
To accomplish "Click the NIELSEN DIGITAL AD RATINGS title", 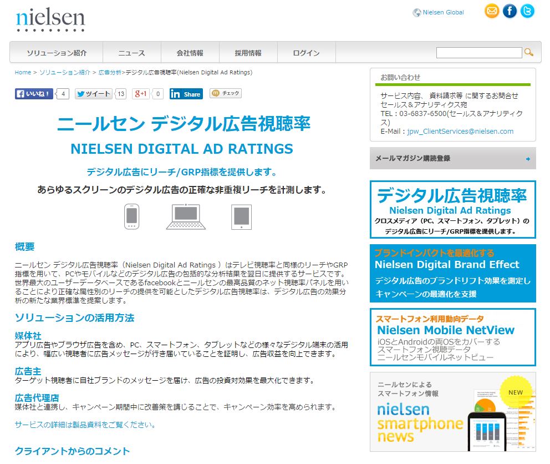I will (x=182, y=149).
